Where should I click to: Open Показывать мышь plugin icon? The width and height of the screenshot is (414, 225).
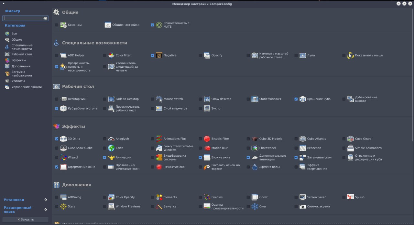[350, 55]
